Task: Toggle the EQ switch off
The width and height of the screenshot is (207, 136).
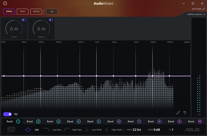Action: [x=7, y=114]
